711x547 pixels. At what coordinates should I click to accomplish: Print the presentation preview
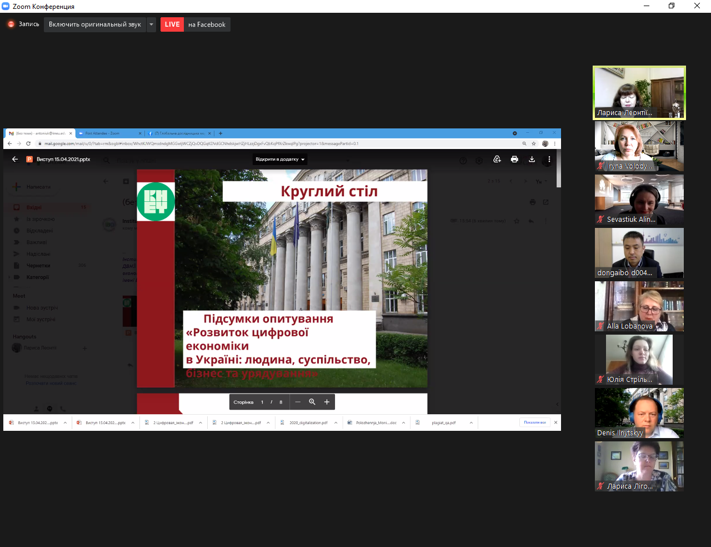tap(514, 160)
